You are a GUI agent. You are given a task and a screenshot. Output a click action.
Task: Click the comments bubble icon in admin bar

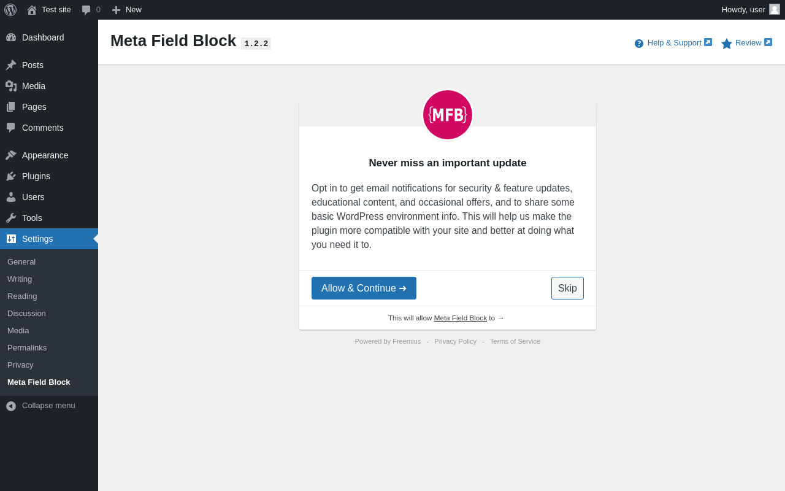click(86, 10)
